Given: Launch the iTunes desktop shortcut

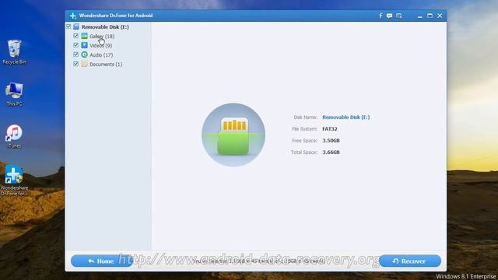Looking at the screenshot, I should click(14, 136).
